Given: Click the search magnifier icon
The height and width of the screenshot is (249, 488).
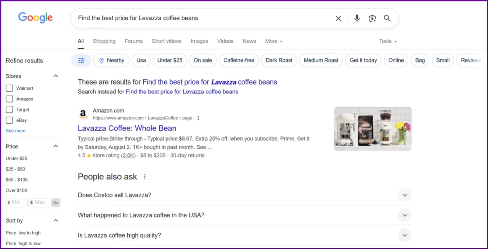Looking at the screenshot, I should click(x=387, y=18).
